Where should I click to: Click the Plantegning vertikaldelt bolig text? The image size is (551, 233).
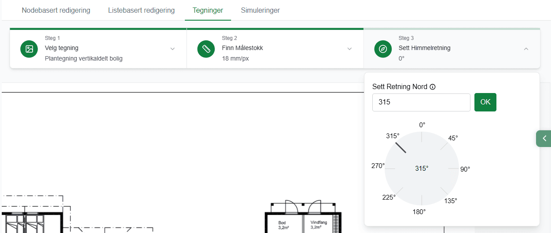click(84, 58)
